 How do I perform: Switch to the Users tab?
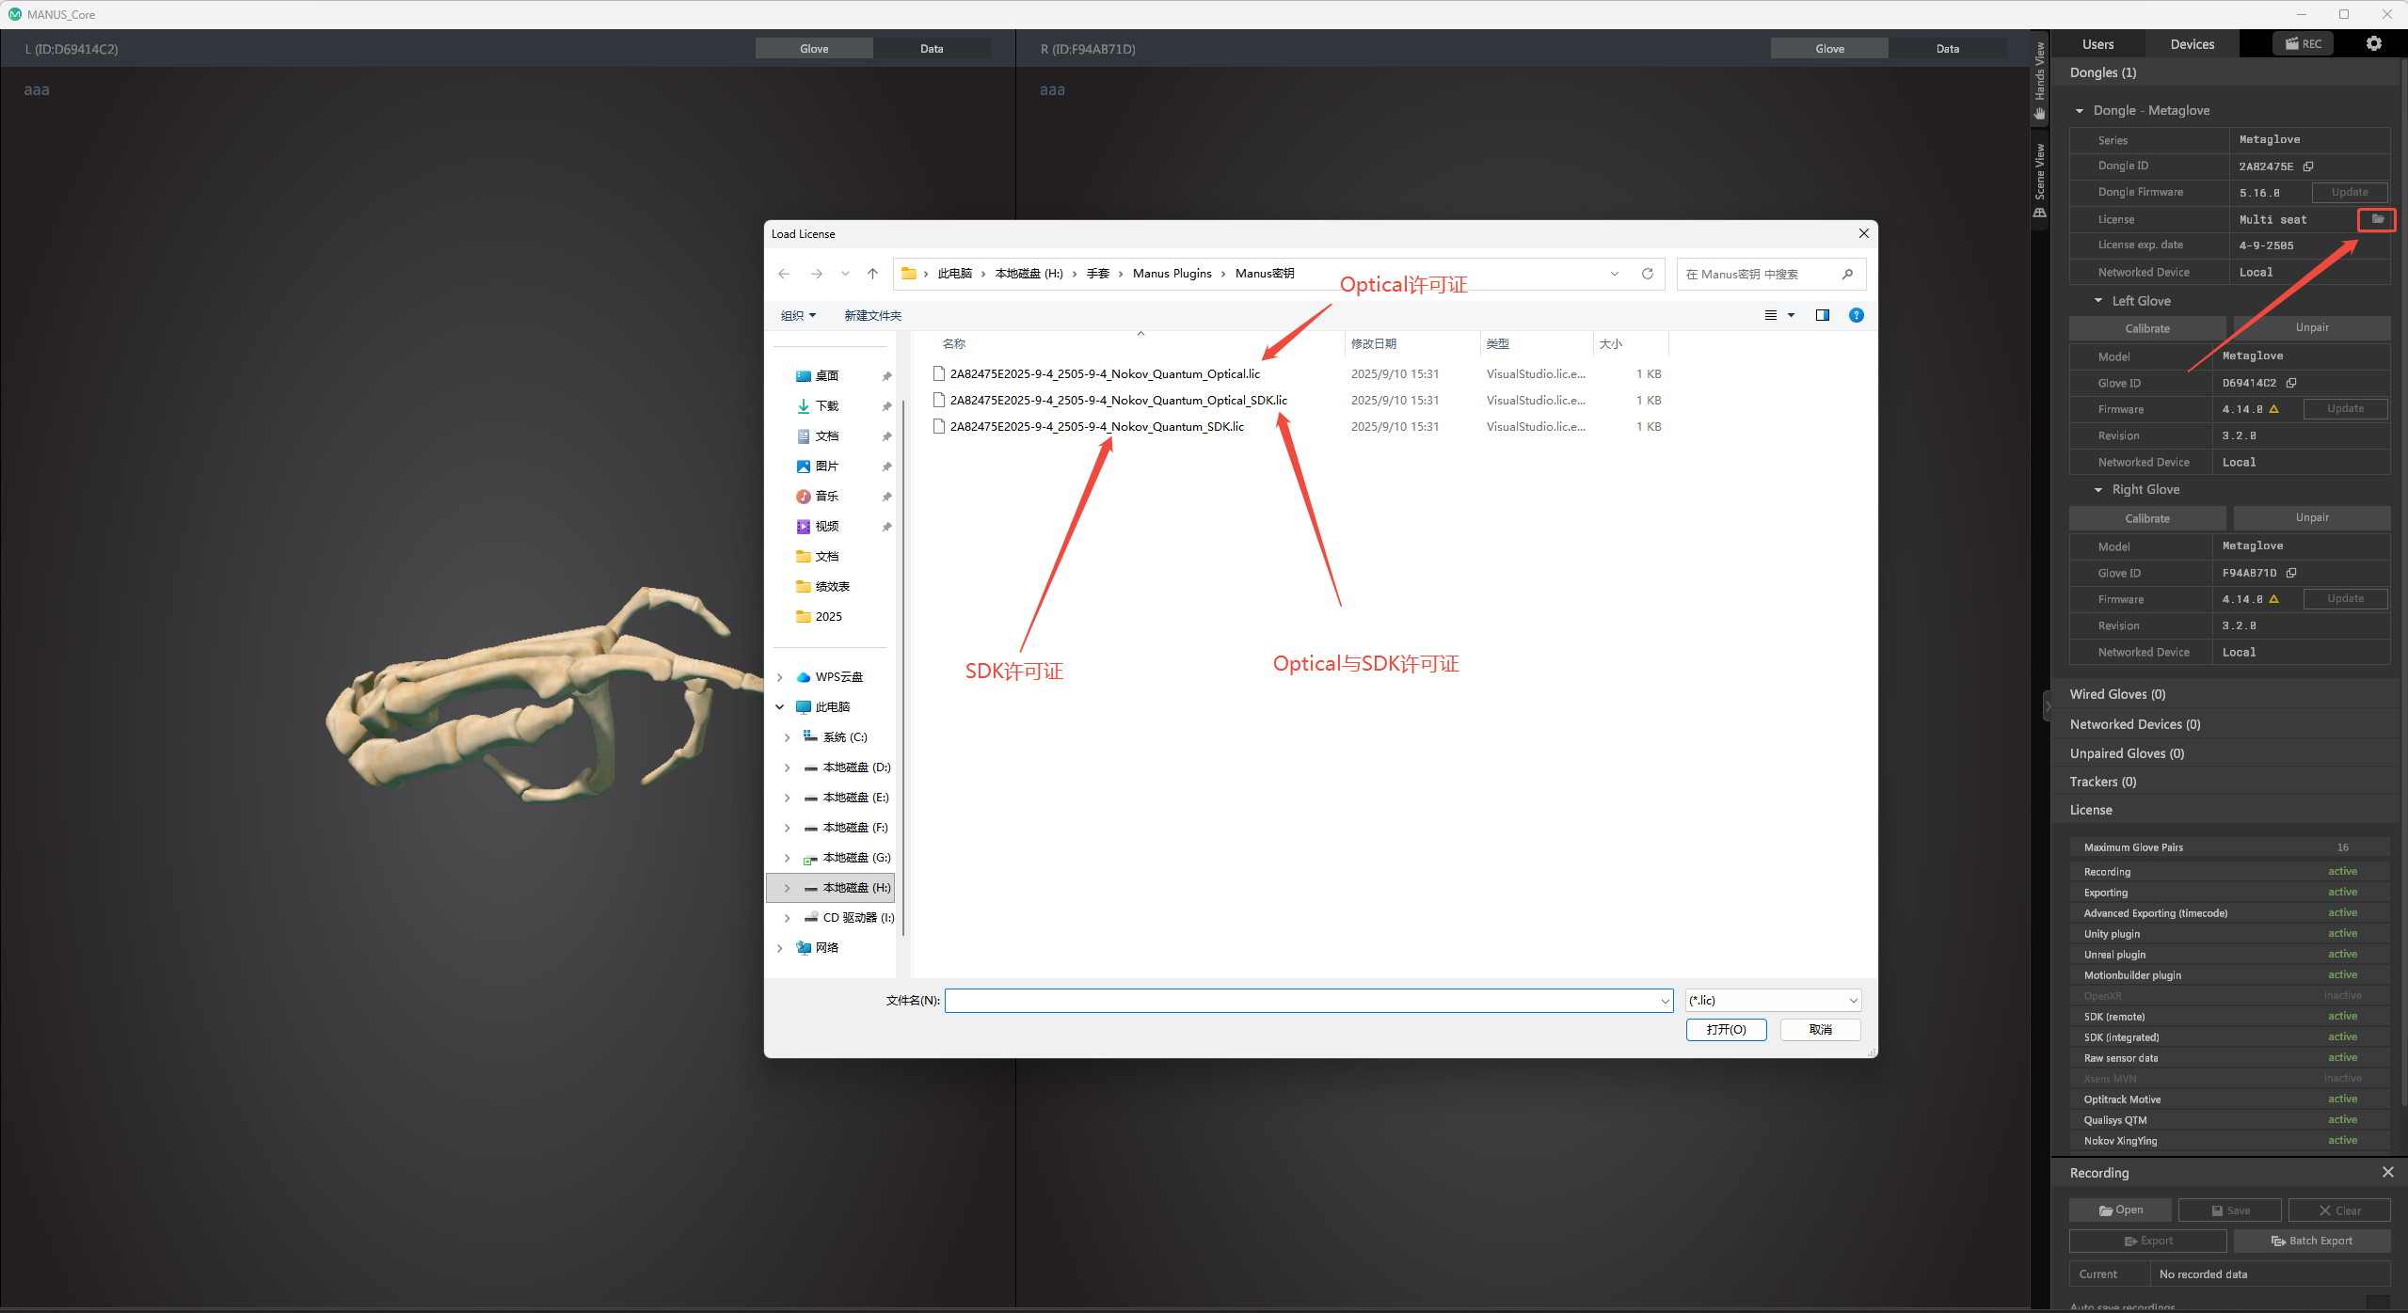[x=2098, y=44]
